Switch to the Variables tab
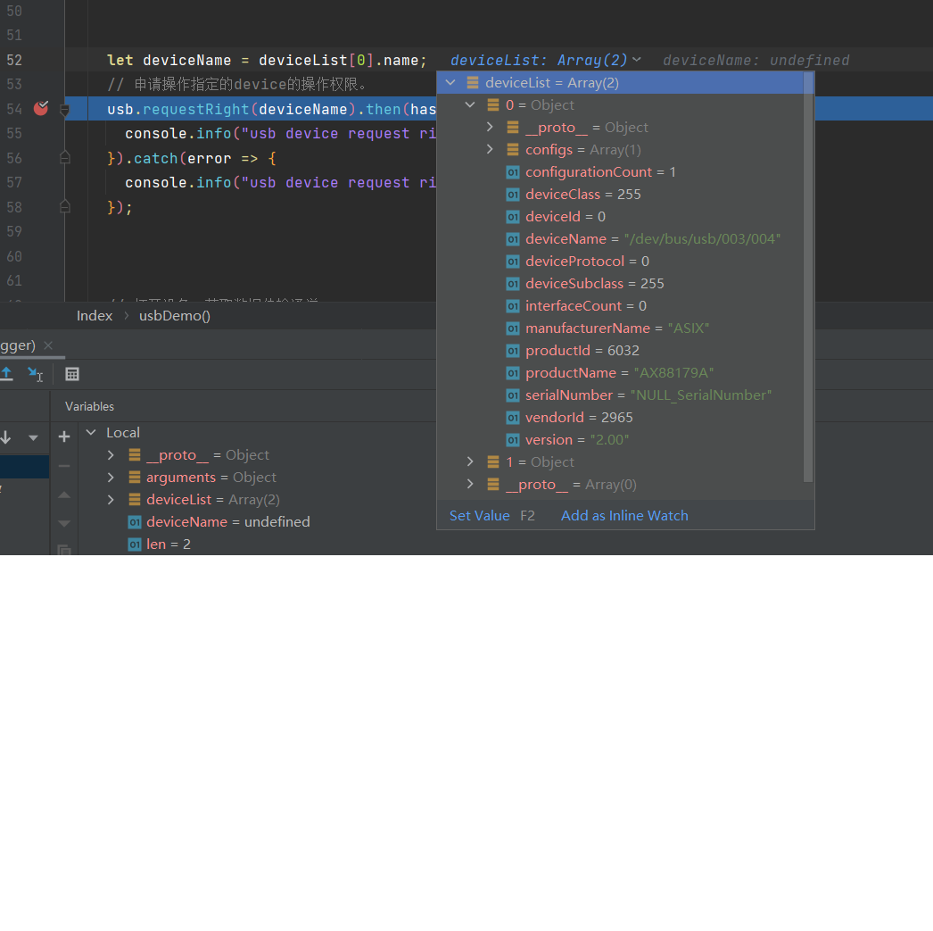 [x=90, y=406]
